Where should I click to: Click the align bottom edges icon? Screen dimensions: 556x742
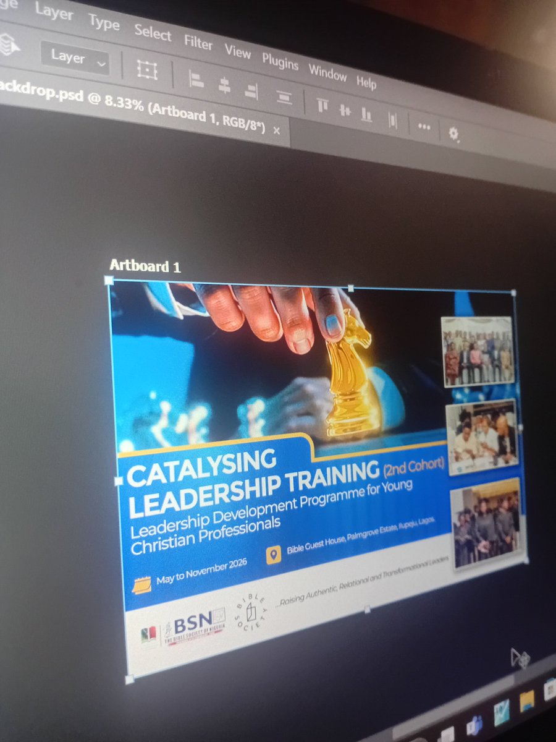click(x=366, y=116)
